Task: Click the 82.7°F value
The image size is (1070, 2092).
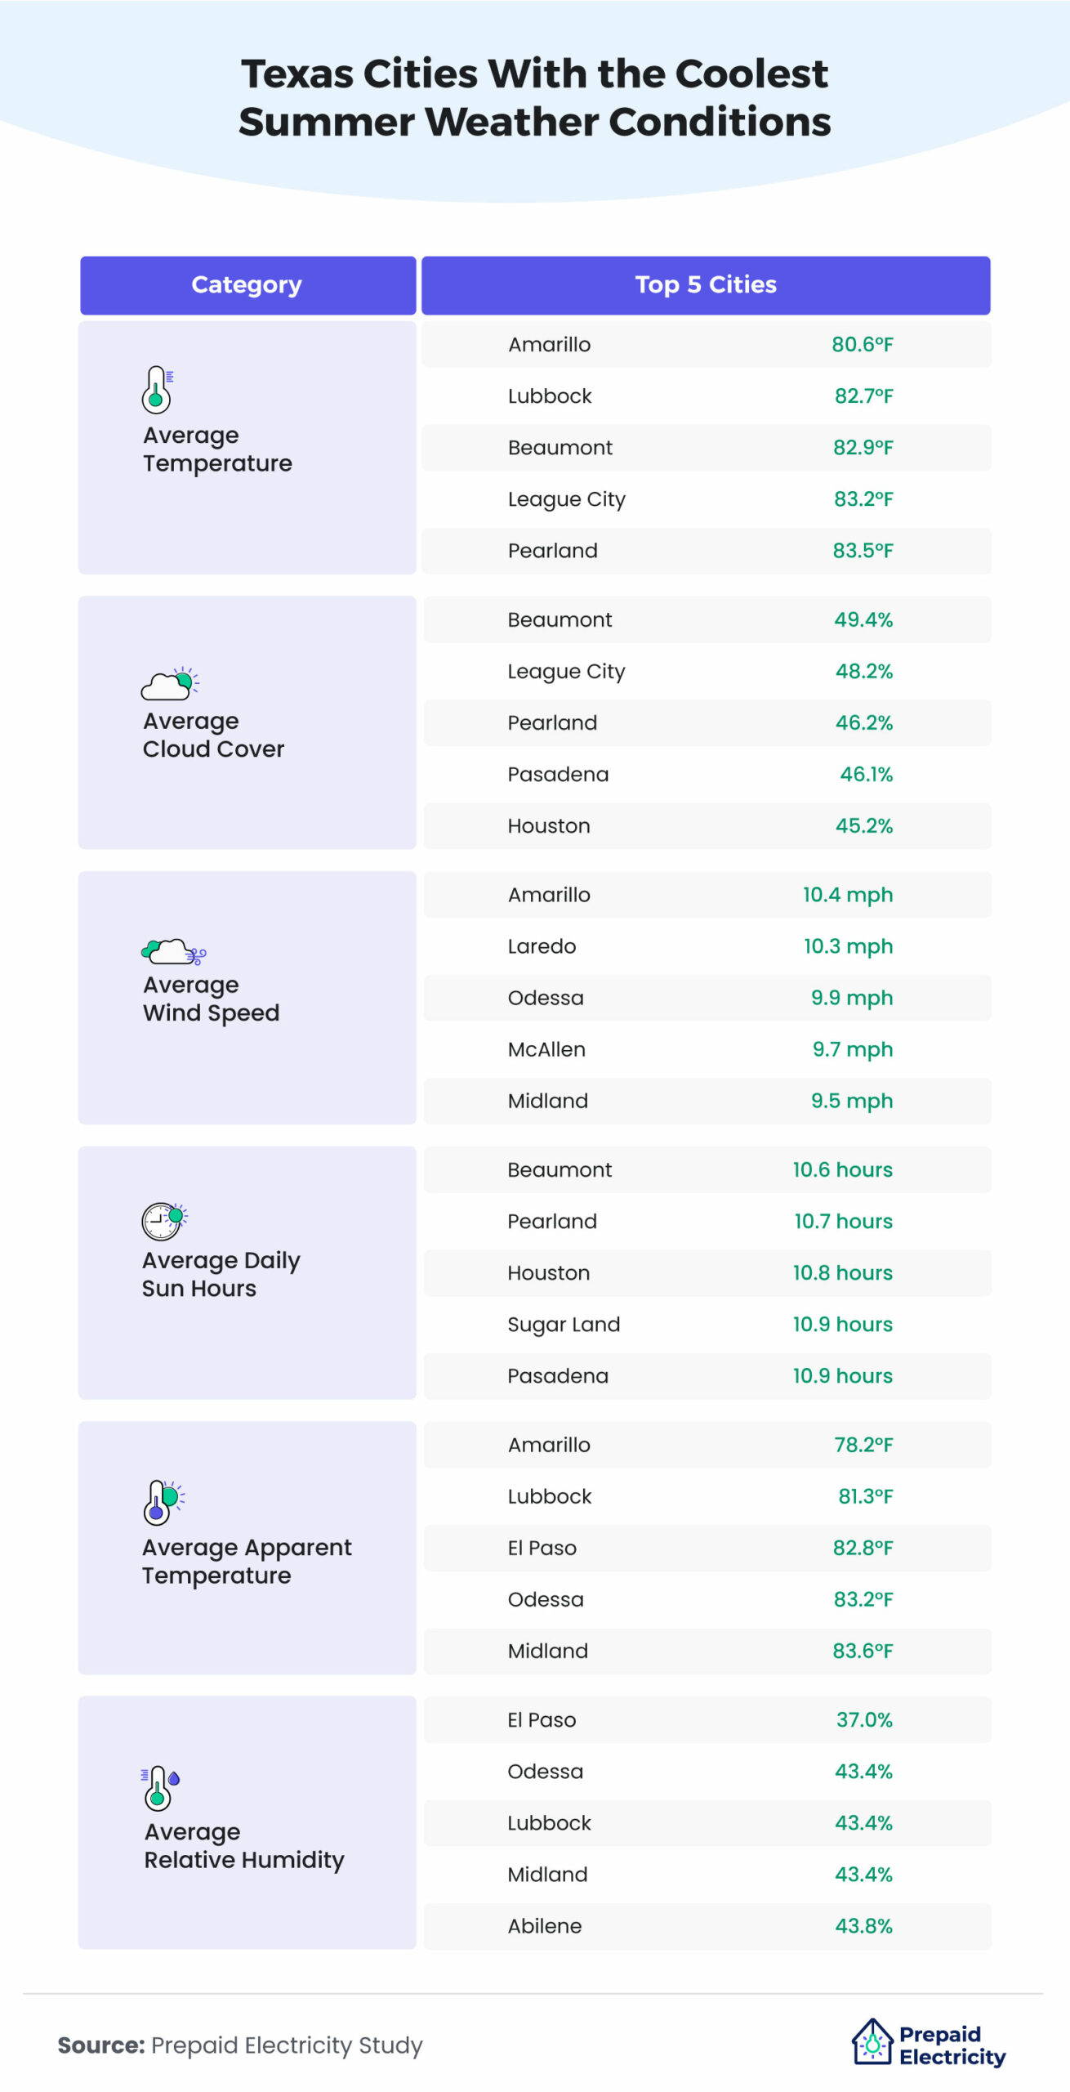Action: pyautogui.click(x=863, y=396)
